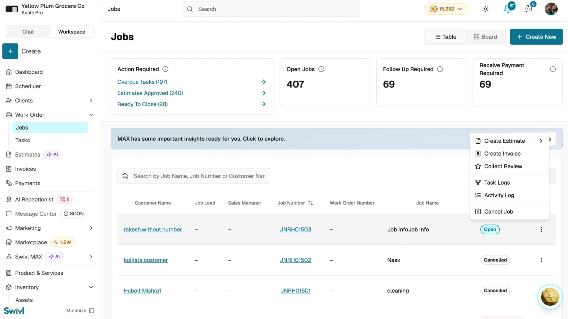Open Ready To Close (28) link
Screen dimensions: 568x319
click(142, 104)
